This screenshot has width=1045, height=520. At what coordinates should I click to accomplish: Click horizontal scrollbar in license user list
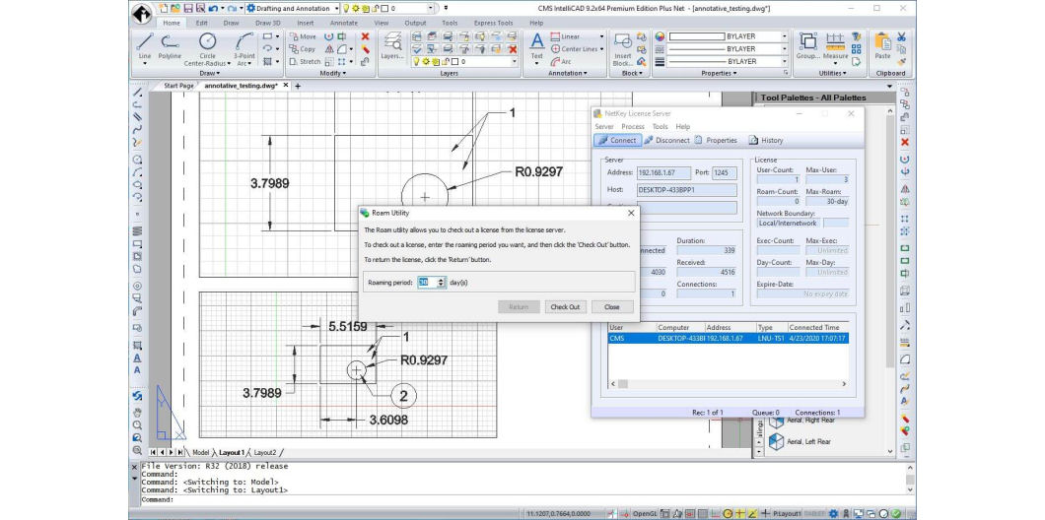(730, 384)
